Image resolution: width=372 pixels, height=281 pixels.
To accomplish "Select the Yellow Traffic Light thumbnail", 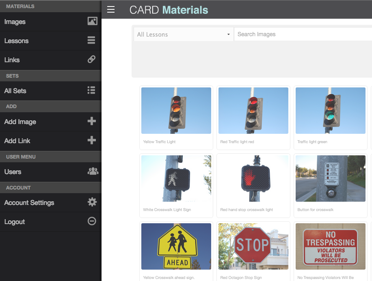I will (176, 111).
